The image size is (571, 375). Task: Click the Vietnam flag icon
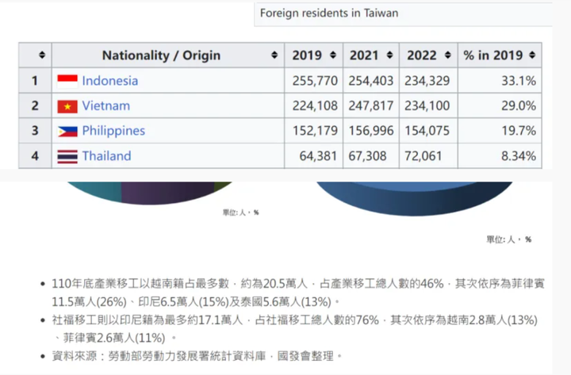click(67, 106)
